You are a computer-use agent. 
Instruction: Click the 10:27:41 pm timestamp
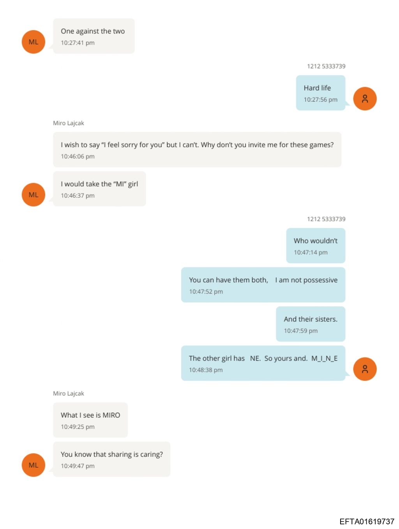pyautogui.click(x=78, y=43)
